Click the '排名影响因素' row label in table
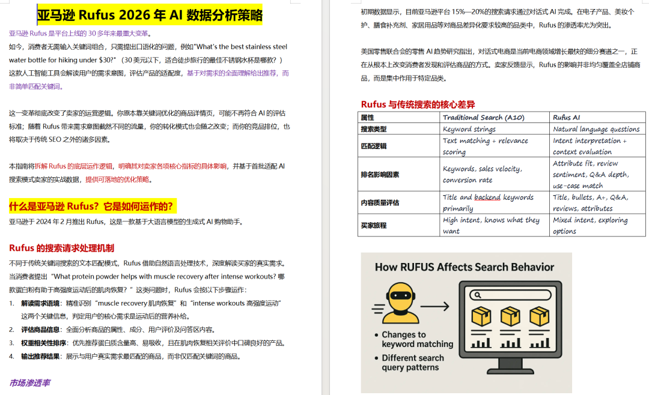649x395 pixels. pos(380,175)
